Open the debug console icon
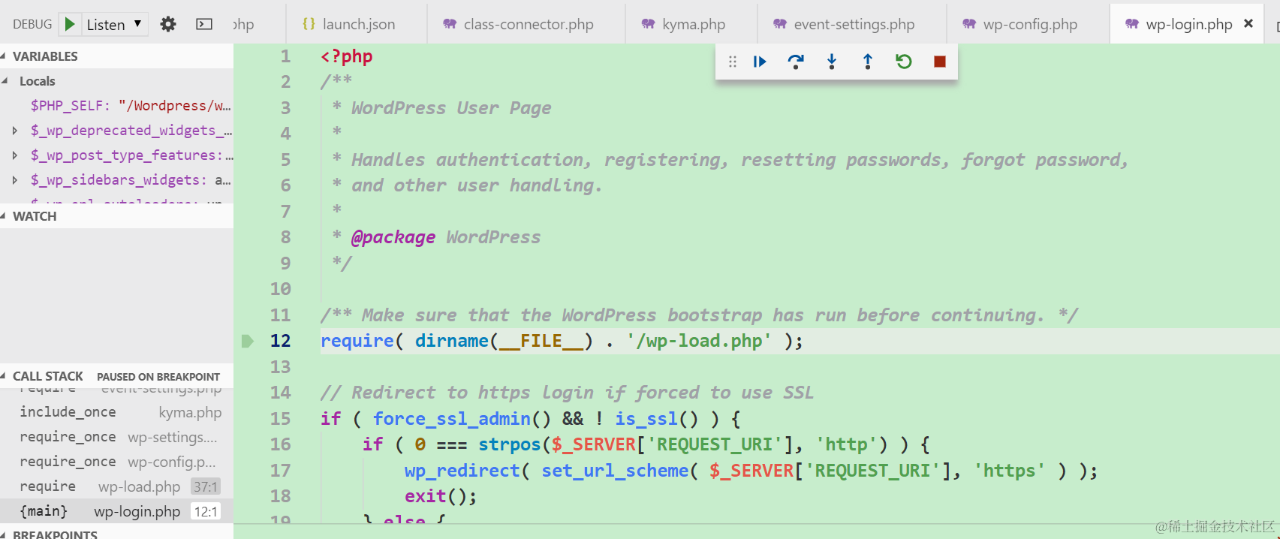Viewport: 1280px width, 539px height. coord(204,24)
